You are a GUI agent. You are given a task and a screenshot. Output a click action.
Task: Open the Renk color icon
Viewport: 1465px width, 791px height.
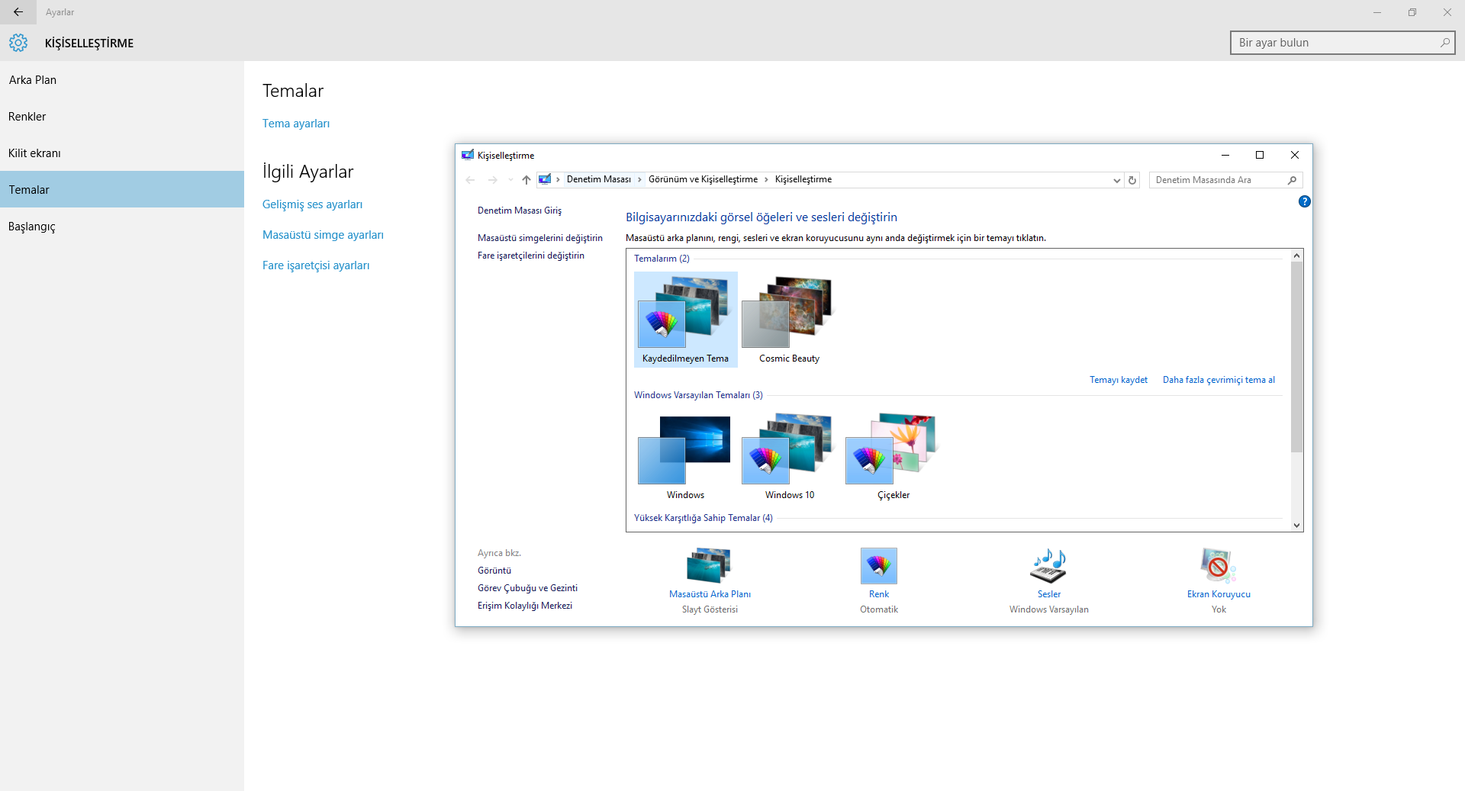point(879,566)
